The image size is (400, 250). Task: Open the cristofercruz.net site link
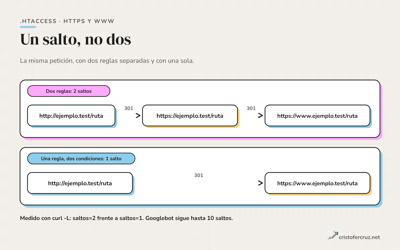pyautogui.click(x=359, y=237)
